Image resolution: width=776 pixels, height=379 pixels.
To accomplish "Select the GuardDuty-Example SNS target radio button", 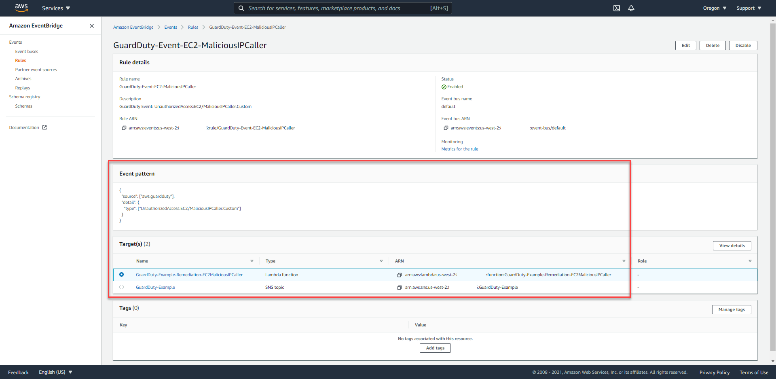I will click(121, 287).
